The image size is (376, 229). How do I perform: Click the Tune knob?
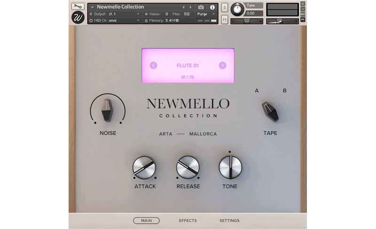pos(237,9)
